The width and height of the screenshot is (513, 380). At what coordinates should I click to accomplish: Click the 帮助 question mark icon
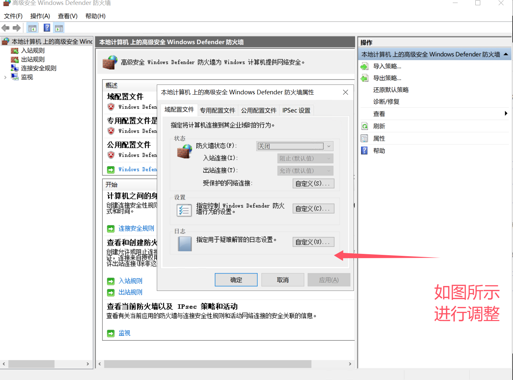coord(364,151)
